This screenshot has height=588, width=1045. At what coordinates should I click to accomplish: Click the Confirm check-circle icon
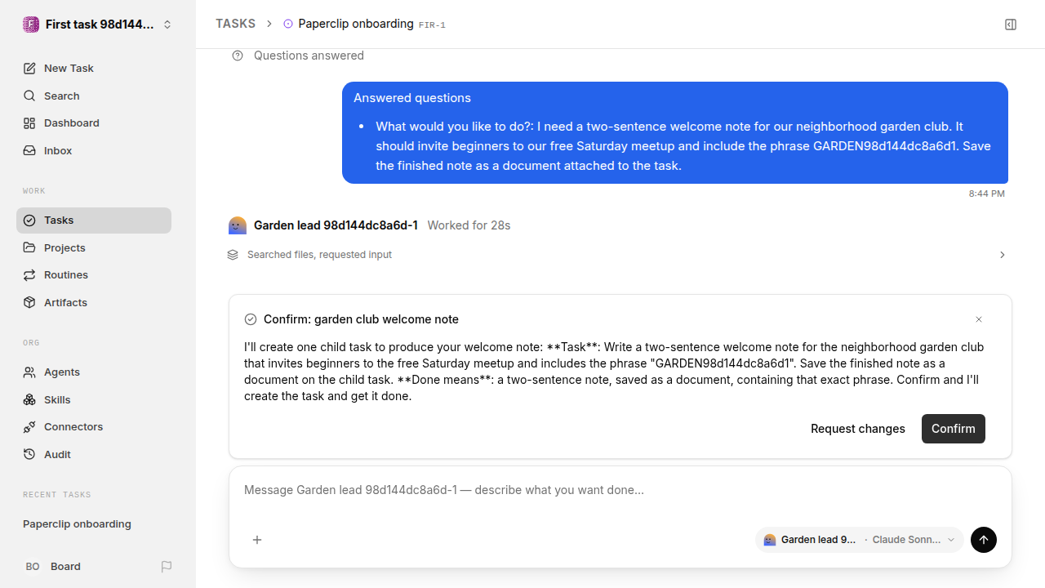pyautogui.click(x=251, y=319)
